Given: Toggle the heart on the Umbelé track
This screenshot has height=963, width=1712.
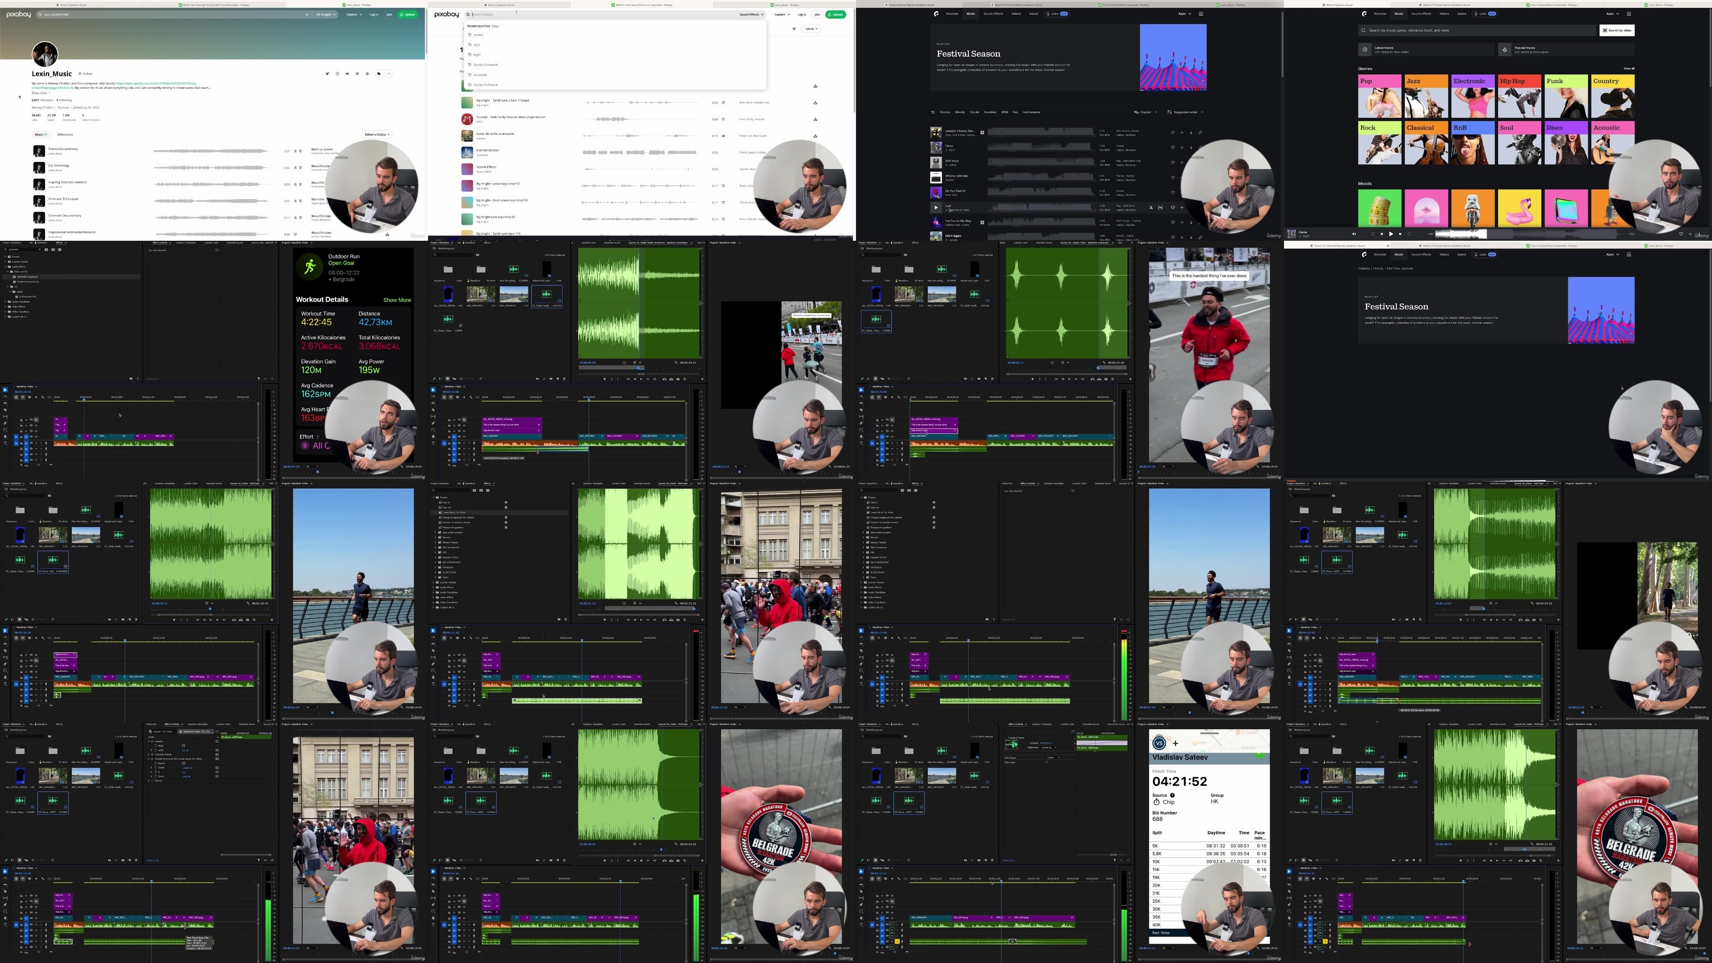Looking at the screenshot, I should pos(1172,132).
